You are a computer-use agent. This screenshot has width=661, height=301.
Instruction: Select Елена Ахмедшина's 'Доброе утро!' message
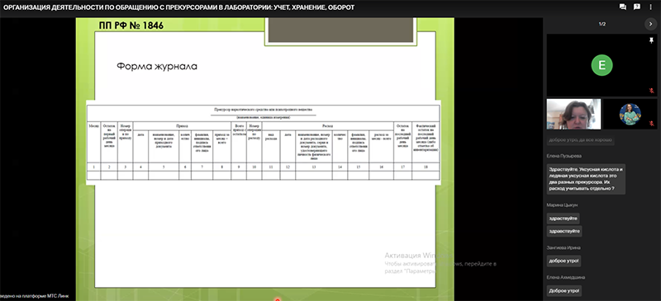tap(564, 291)
